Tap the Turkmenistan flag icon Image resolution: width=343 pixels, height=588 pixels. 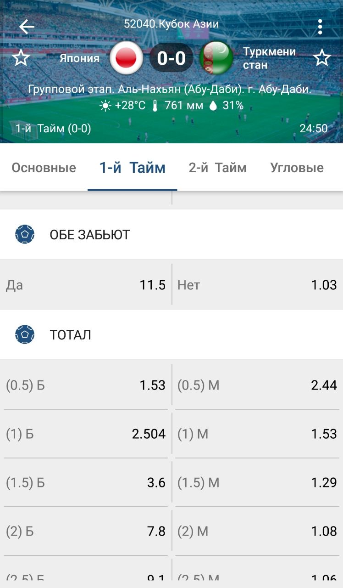(x=216, y=58)
